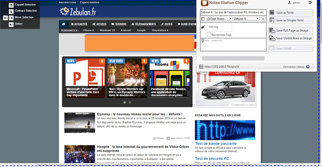The width and height of the screenshot is (322, 167).
Task: Click the Elysway article thumbnail
Action: click(x=80, y=123)
